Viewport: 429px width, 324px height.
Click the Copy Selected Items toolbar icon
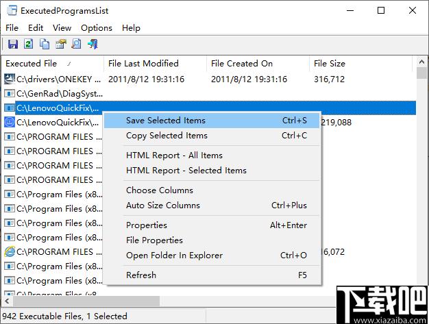45,44
